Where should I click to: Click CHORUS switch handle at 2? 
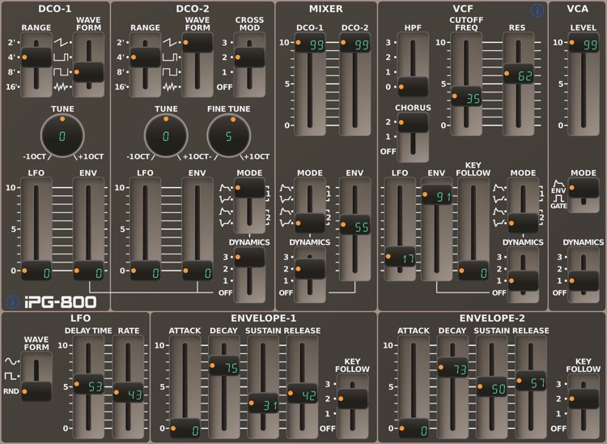click(413, 122)
